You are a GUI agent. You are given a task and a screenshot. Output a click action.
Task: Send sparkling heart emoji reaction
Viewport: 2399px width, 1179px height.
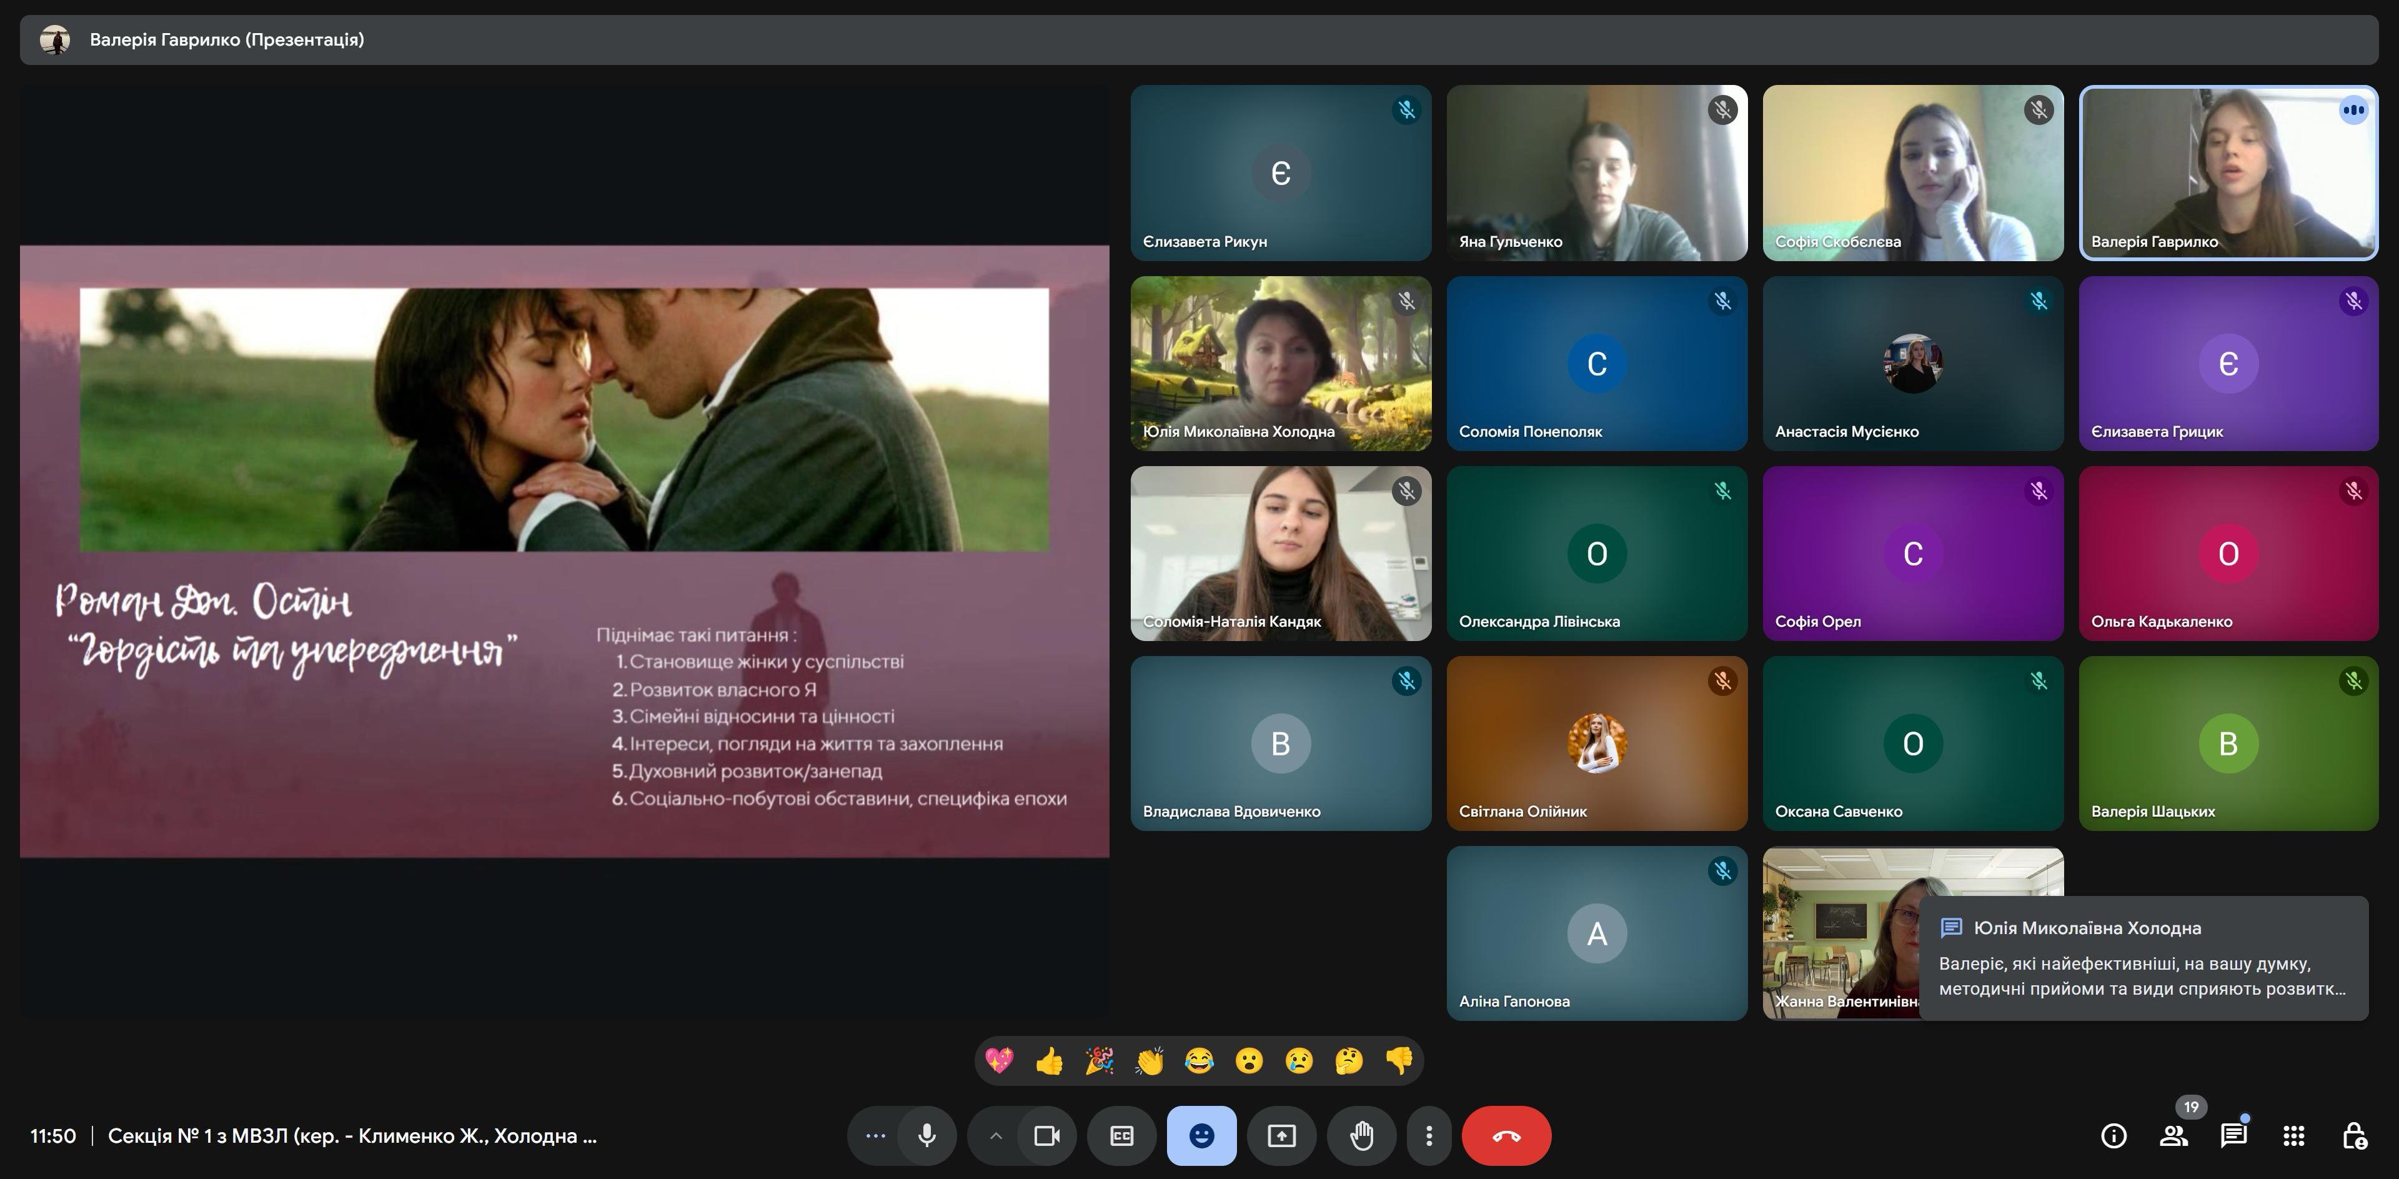1000,1061
